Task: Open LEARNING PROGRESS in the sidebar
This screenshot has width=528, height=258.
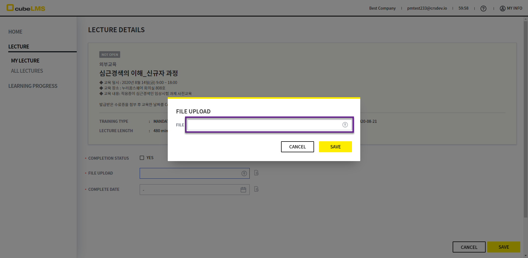Action: (33, 86)
